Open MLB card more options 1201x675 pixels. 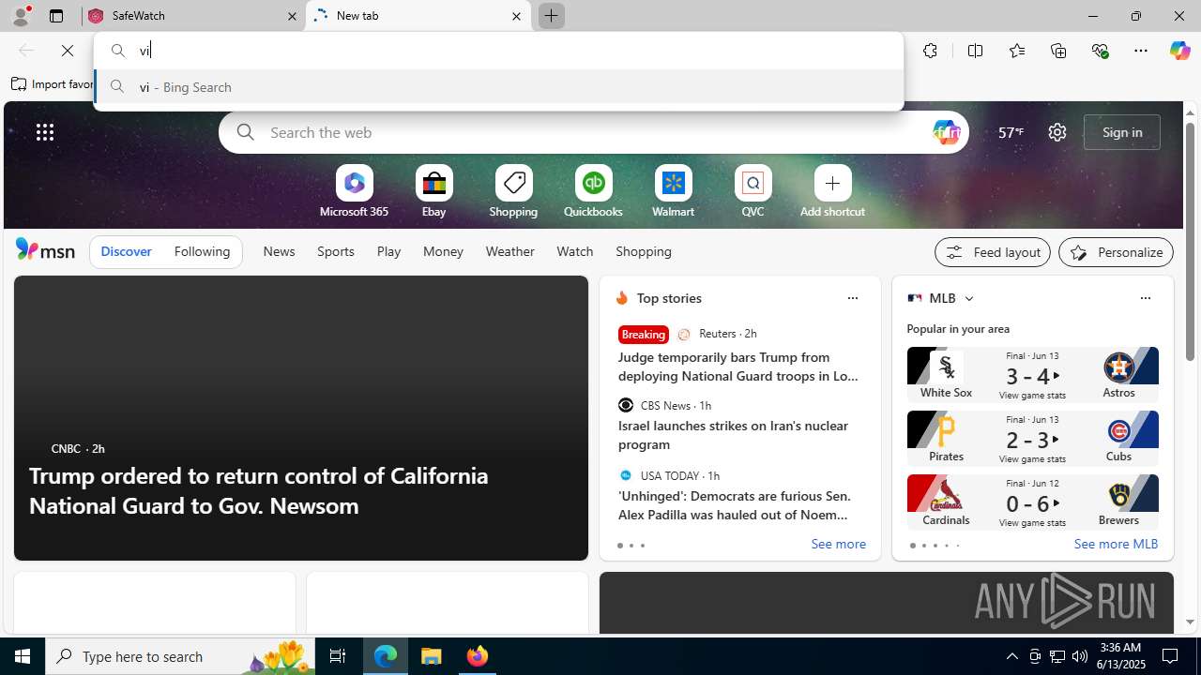pos(1145,298)
